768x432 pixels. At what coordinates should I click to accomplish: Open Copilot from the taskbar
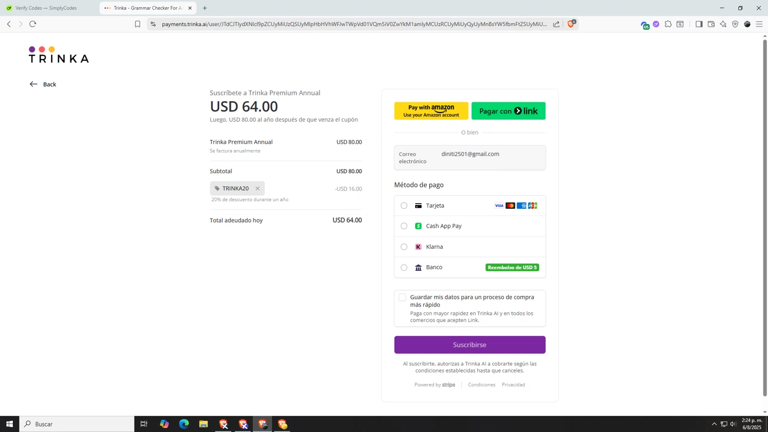tap(164, 424)
